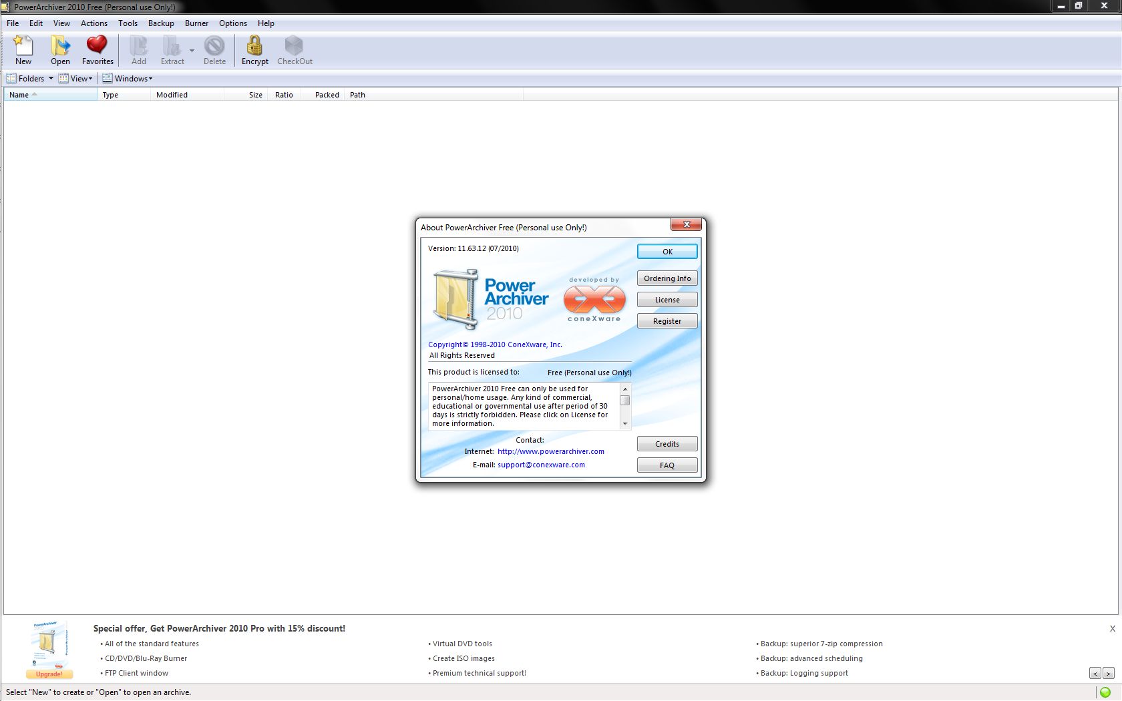Viewport: 1122px width, 701px height.
Task: Sort by the Packed column header
Action: click(323, 95)
